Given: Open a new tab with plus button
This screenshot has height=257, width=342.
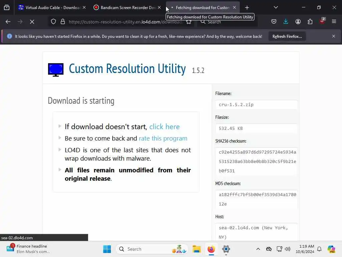Looking at the screenshot, I should click(x=247, y=8).
